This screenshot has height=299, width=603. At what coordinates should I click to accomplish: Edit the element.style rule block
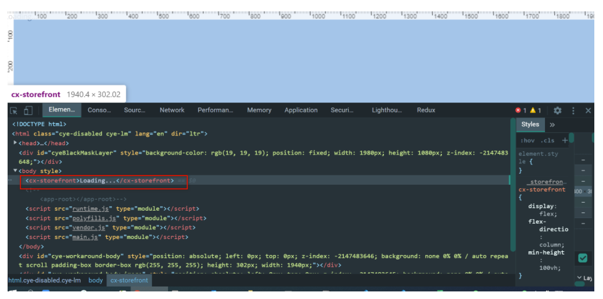(x=538, y=162)
